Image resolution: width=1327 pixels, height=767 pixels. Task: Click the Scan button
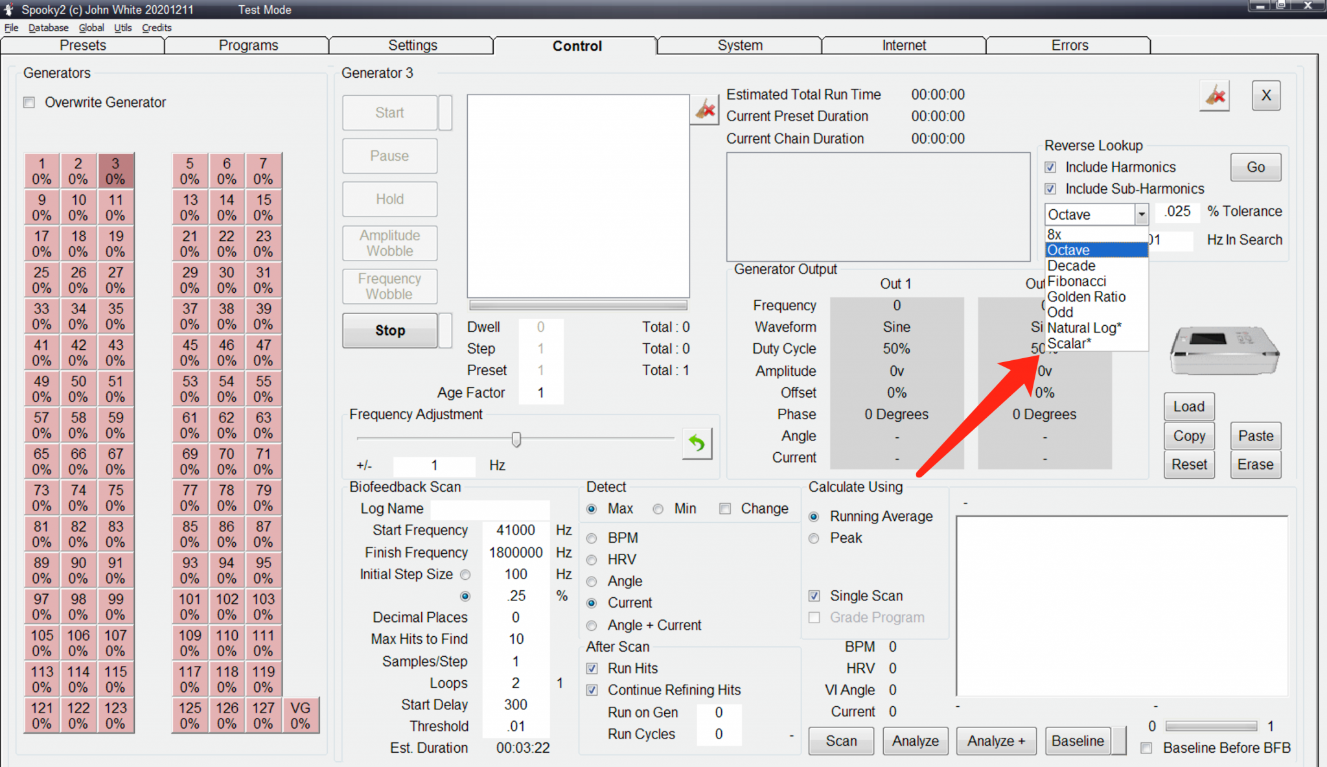(x=840, y=740)
